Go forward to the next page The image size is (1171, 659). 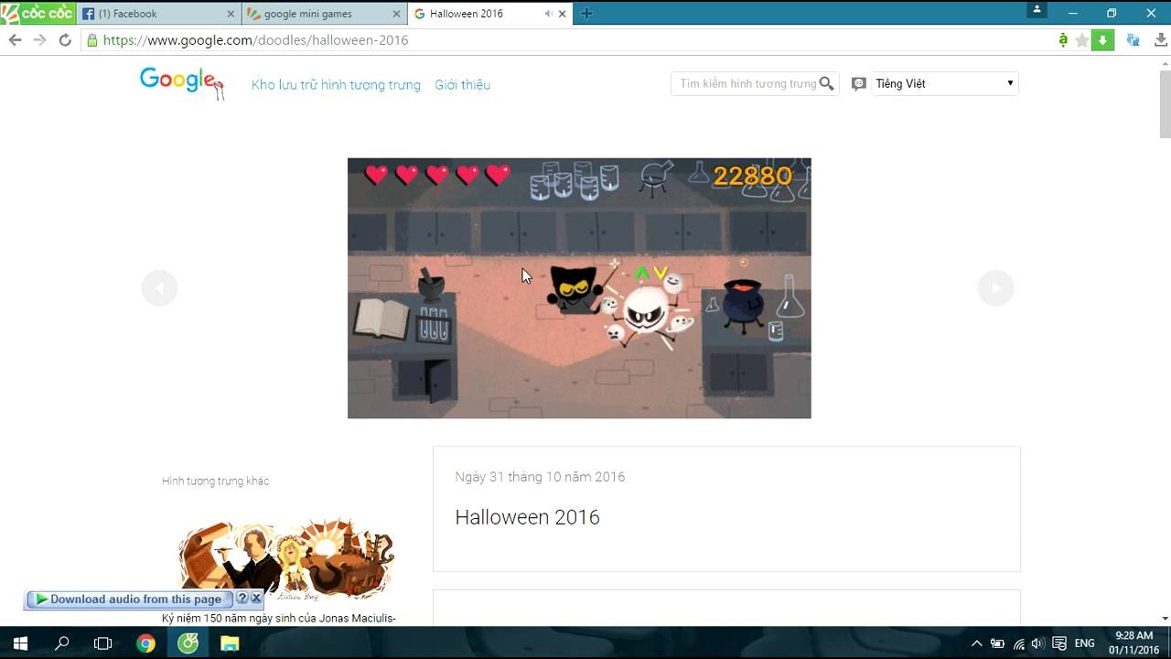[x=39, y=40]
